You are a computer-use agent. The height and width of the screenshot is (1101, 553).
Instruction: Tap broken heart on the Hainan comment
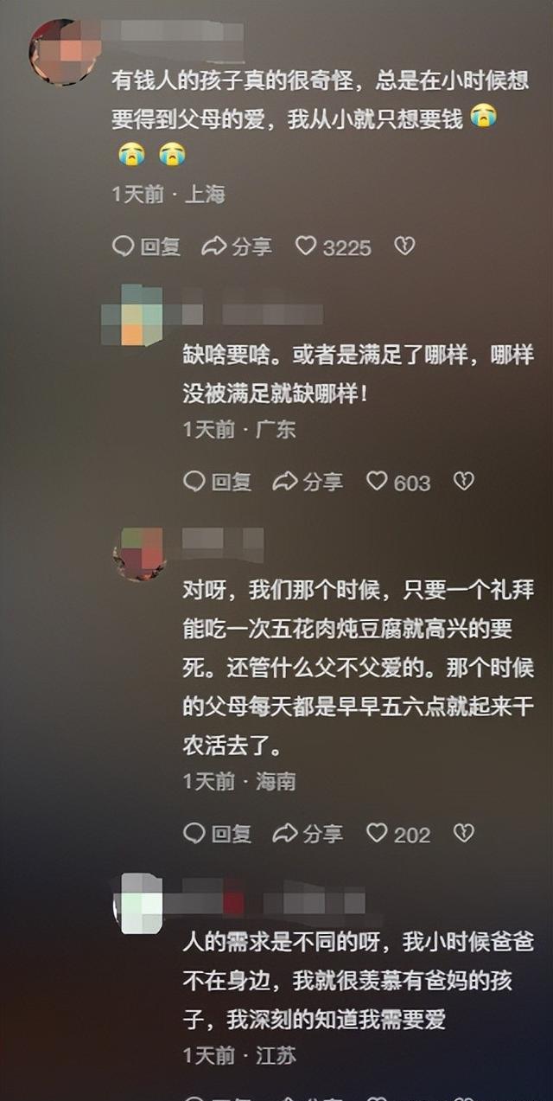(464, 833)
